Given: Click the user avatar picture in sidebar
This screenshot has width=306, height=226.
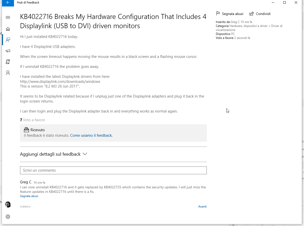Looking at the screenshot, I should click(8, 205).
